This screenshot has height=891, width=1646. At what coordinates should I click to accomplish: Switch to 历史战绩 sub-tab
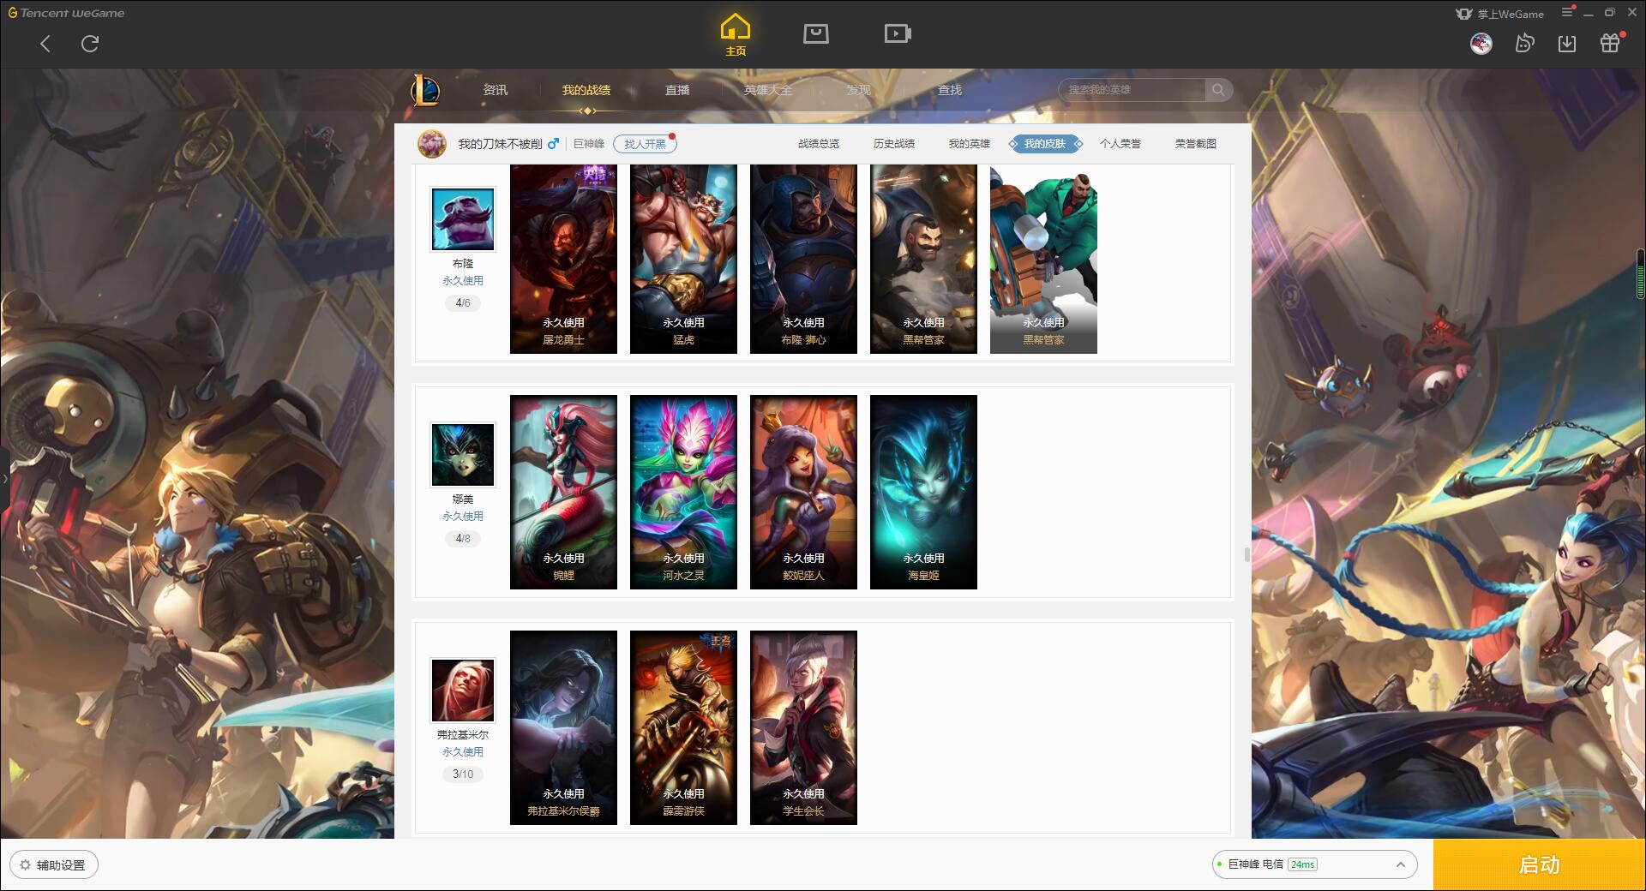(x=894, y=144)
